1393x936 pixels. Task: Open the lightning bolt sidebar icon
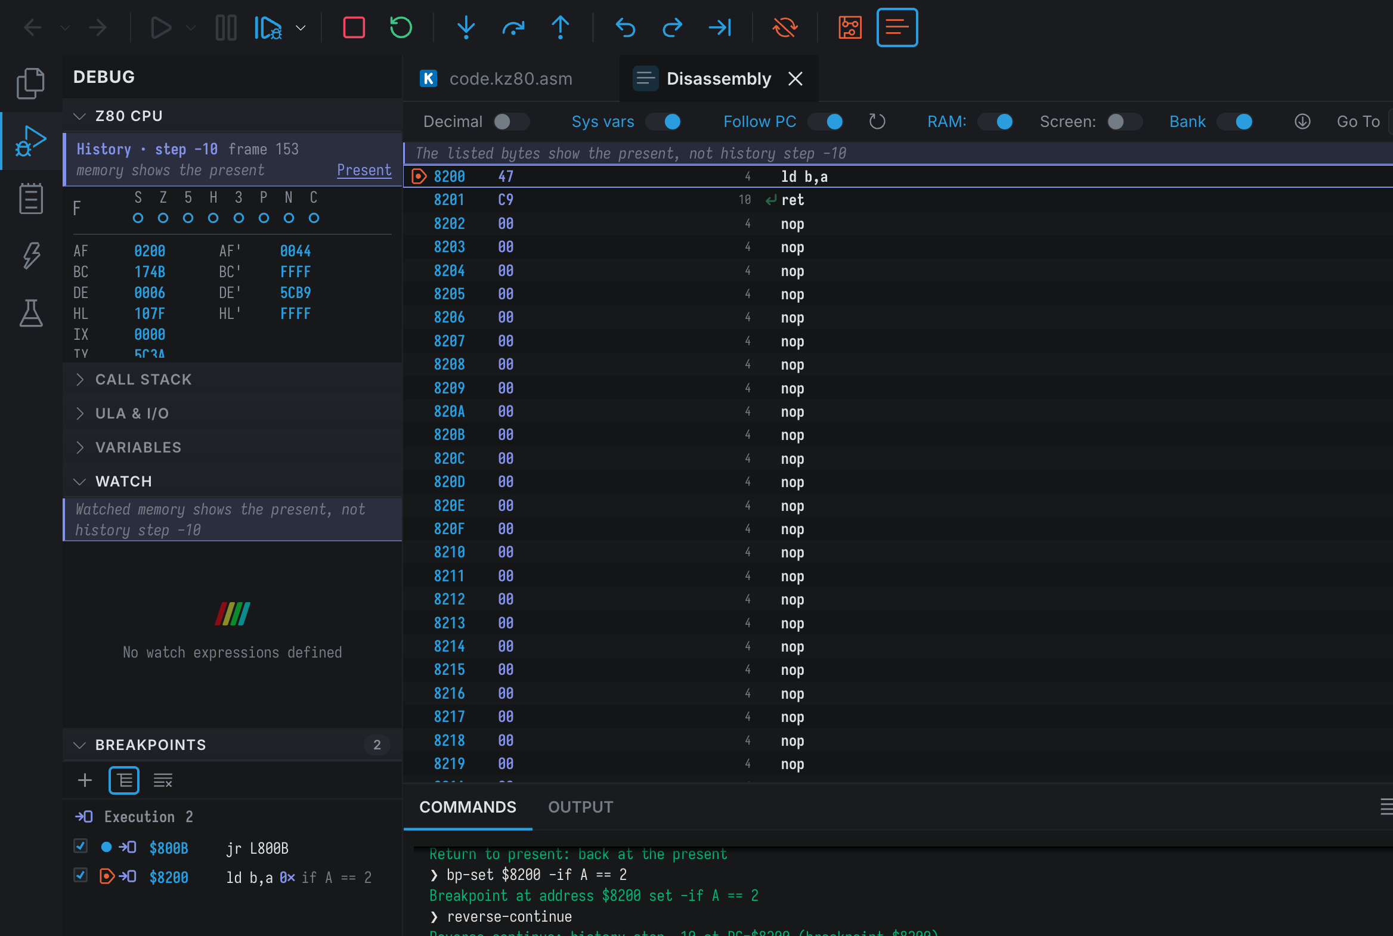point(30,256)
